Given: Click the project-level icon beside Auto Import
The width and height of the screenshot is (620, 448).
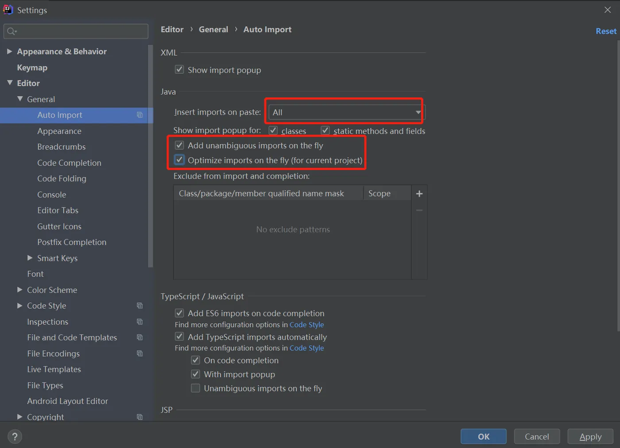Looking at the screenshot, I should pyautogui.click(x=140, y=115).
